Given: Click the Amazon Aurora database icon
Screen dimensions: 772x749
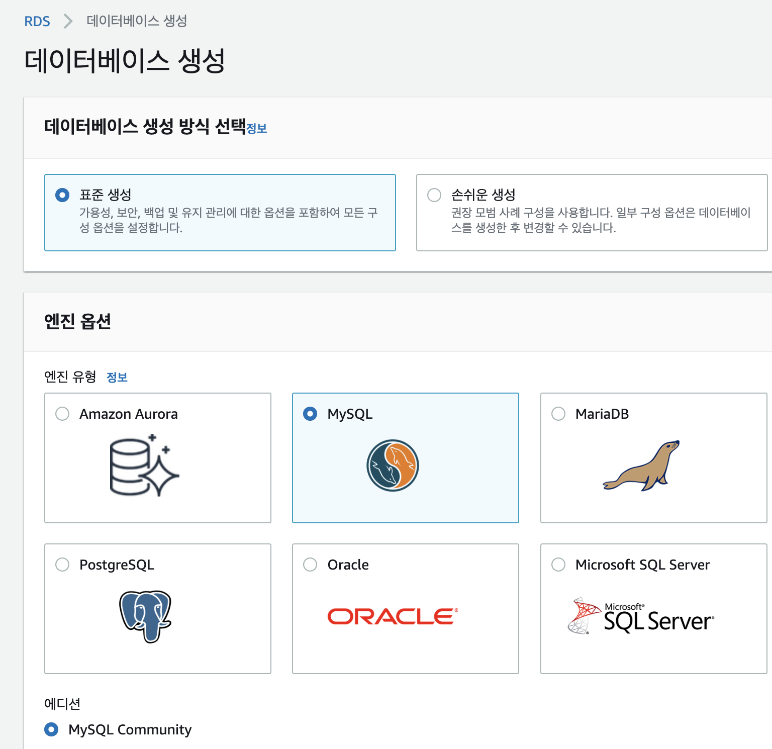Looking at the screenshot, I should (x=144, y=465).
